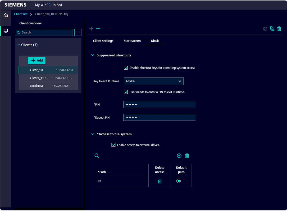This screenshot has width=287, height=211.
Task: Select Clients_11-19 in the client list
Action: (48, 78)
